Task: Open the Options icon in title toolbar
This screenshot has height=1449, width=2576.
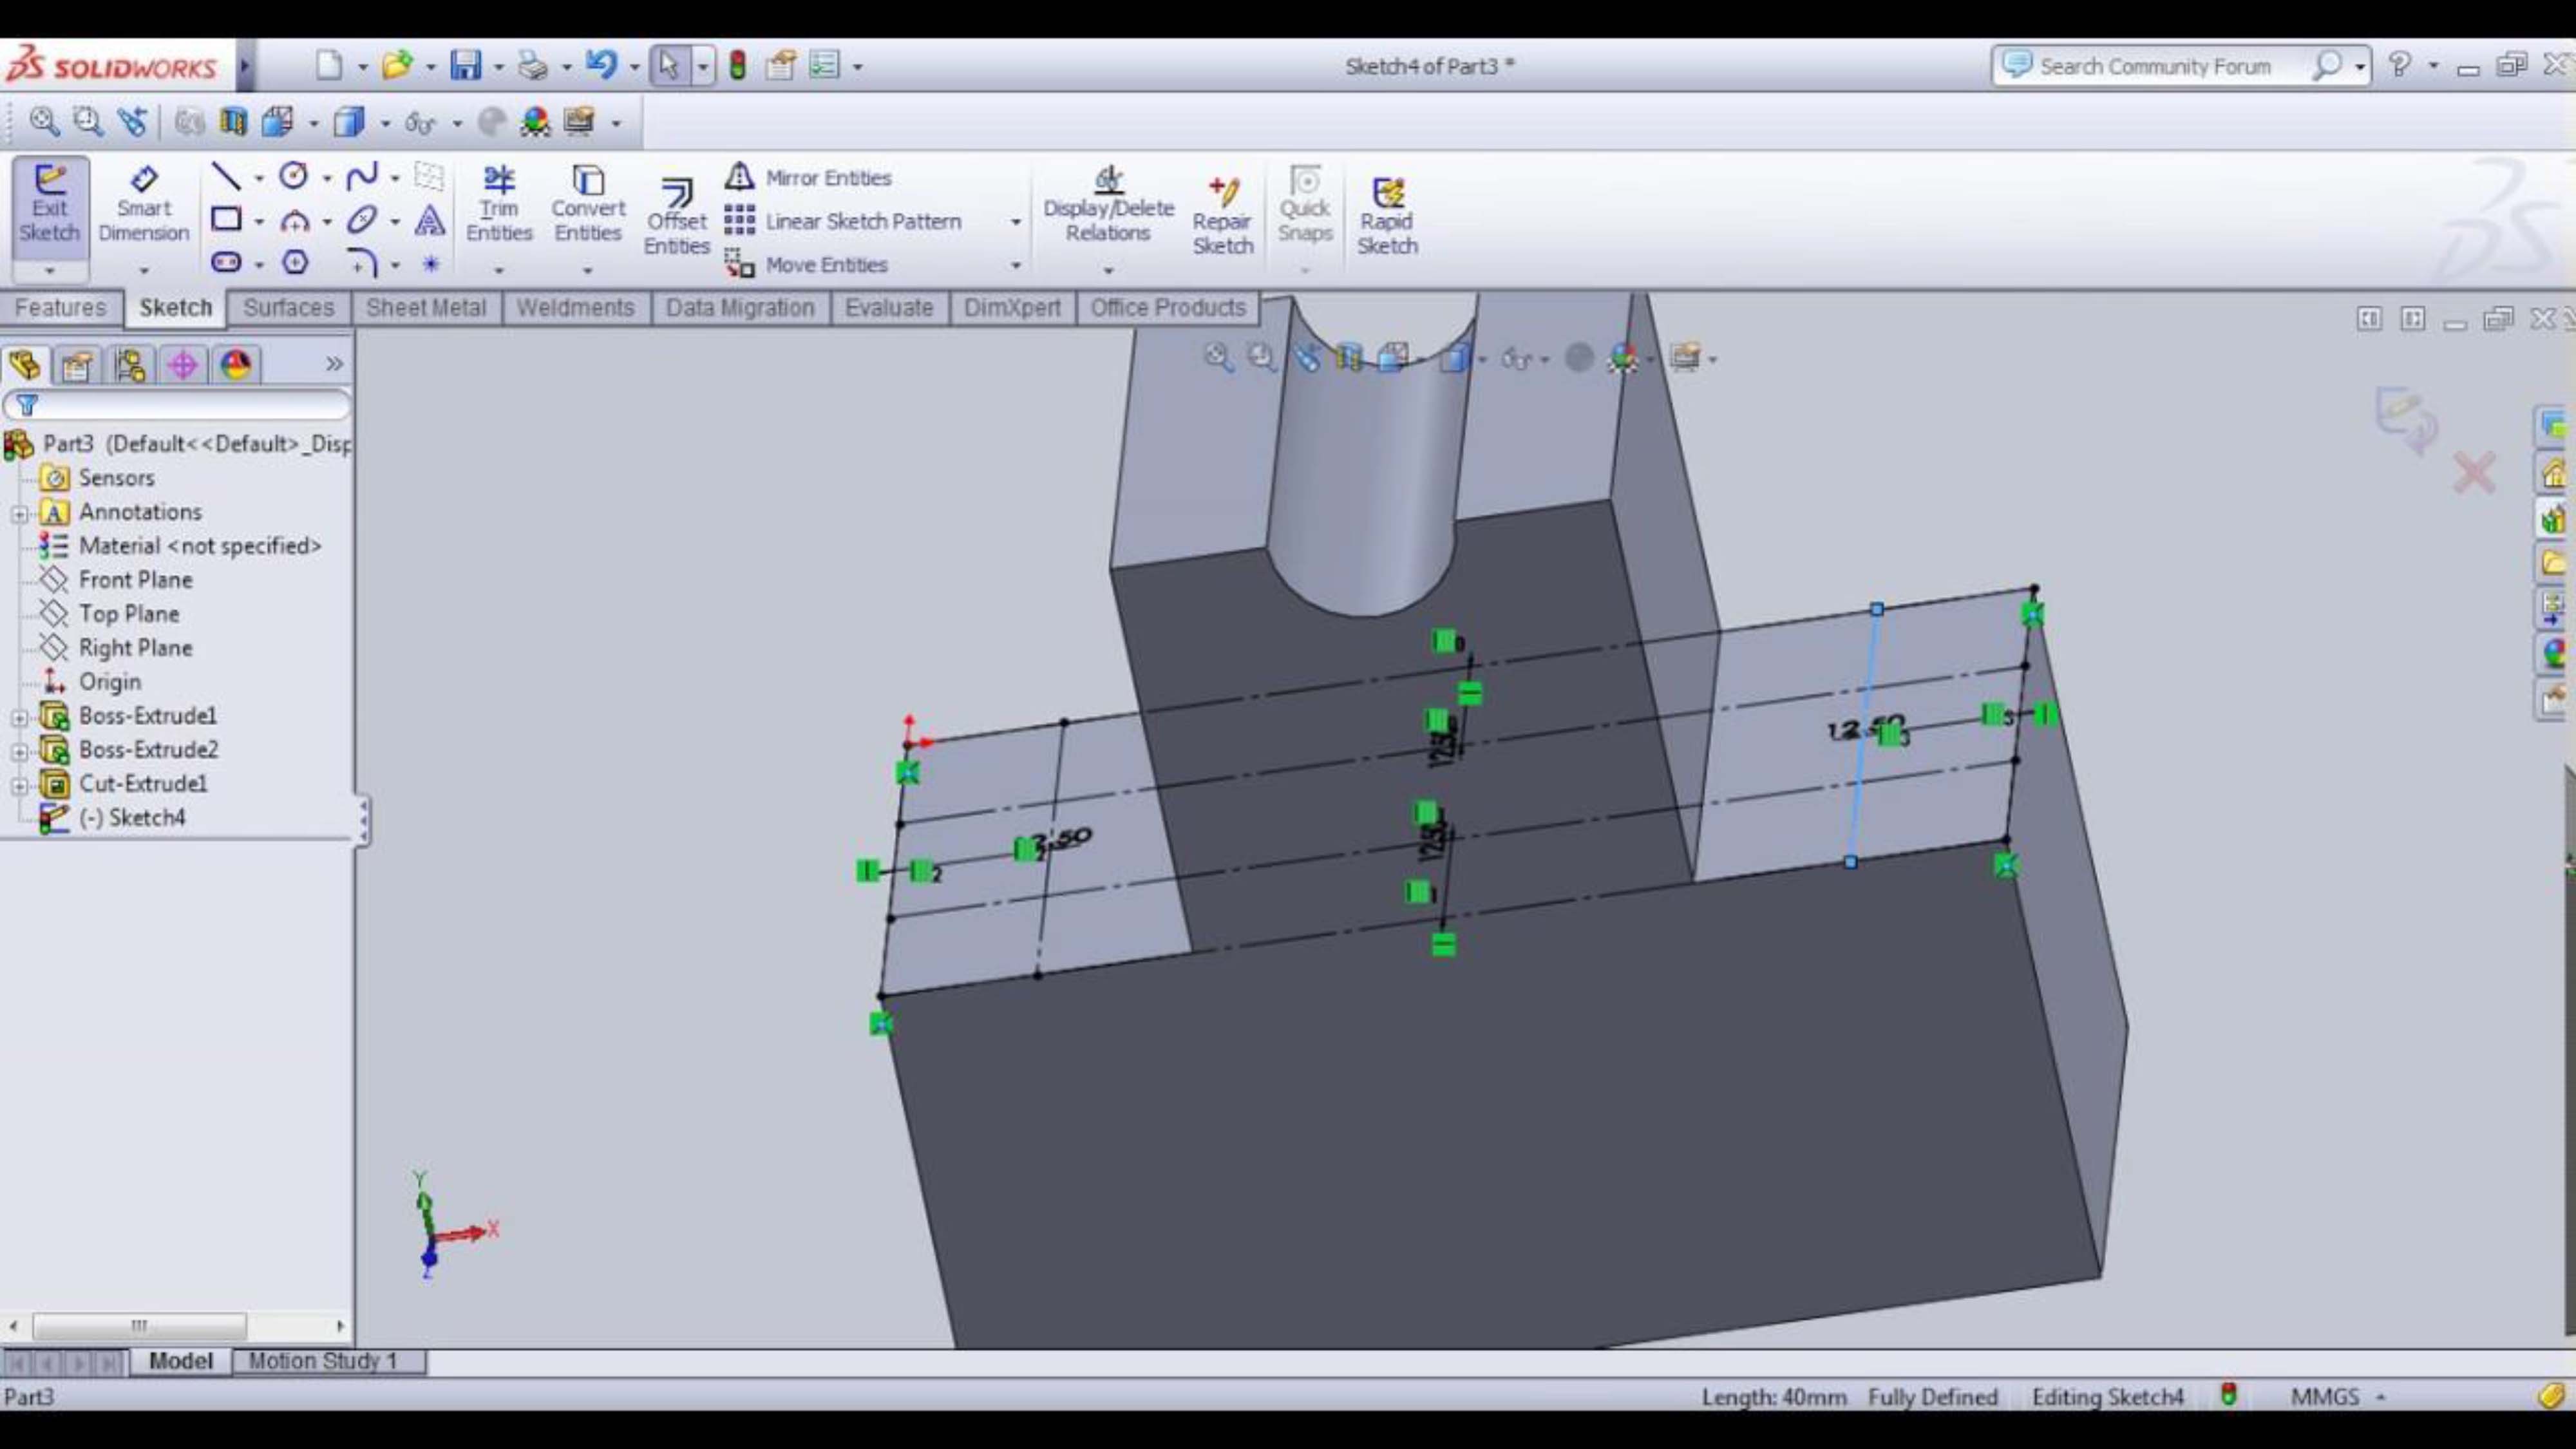Action: pos(824,66)
